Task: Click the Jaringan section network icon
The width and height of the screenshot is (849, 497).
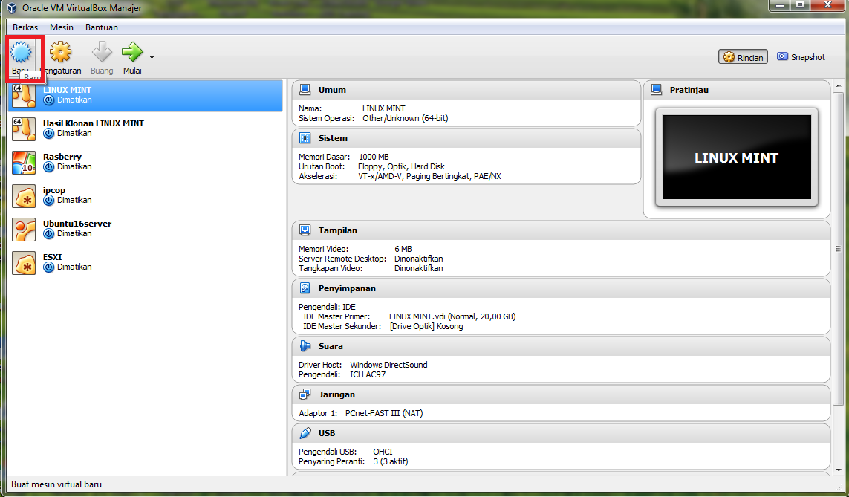Action: pyautogui.click(x=305, y=394)
